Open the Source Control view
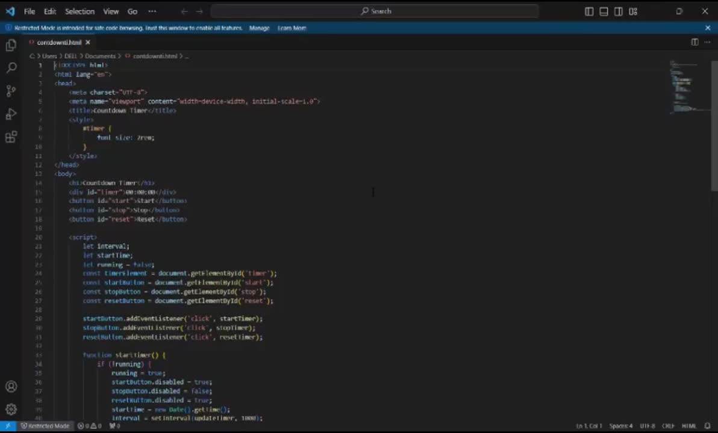718x433 pixels. click(11, 91)
